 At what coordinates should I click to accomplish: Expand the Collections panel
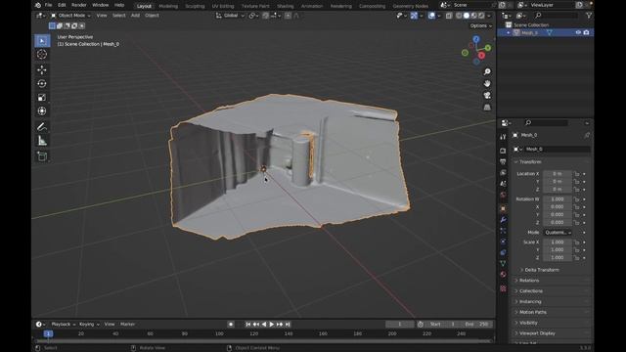tap(530, 291)
